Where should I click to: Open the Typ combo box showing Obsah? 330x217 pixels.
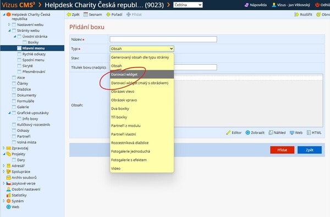[x=142, y=48]
